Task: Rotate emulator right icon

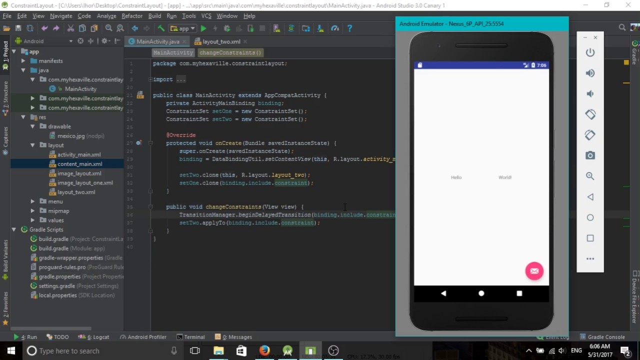Action: click(590, 135)
